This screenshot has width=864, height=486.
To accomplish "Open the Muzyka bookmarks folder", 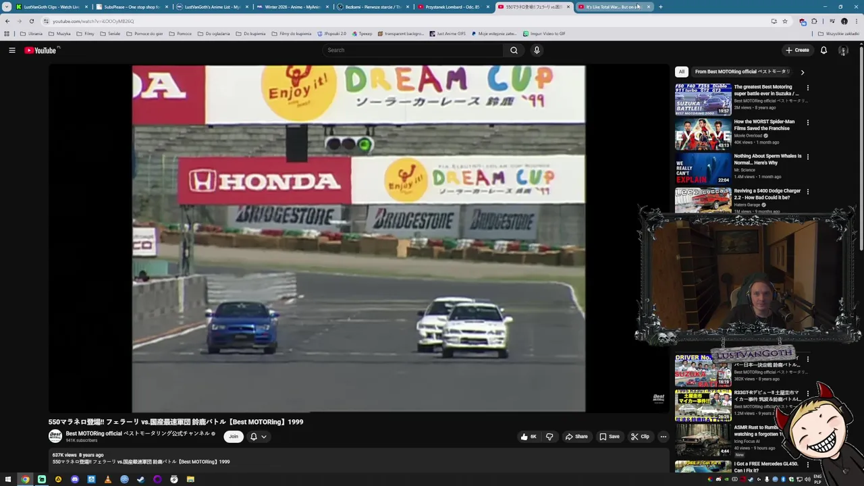I will point(59,33).
